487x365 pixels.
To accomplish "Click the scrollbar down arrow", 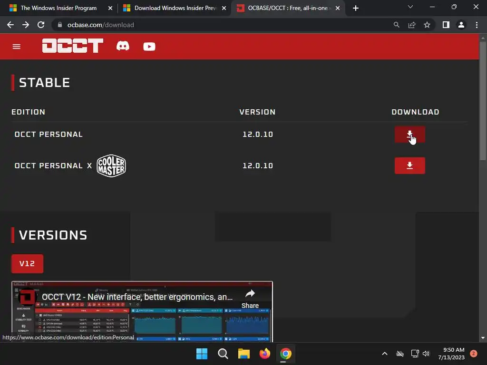I will (483, 338).
